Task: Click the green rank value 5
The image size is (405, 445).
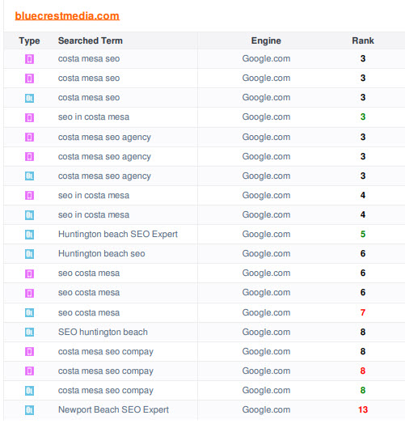Action: coord(363,234)
